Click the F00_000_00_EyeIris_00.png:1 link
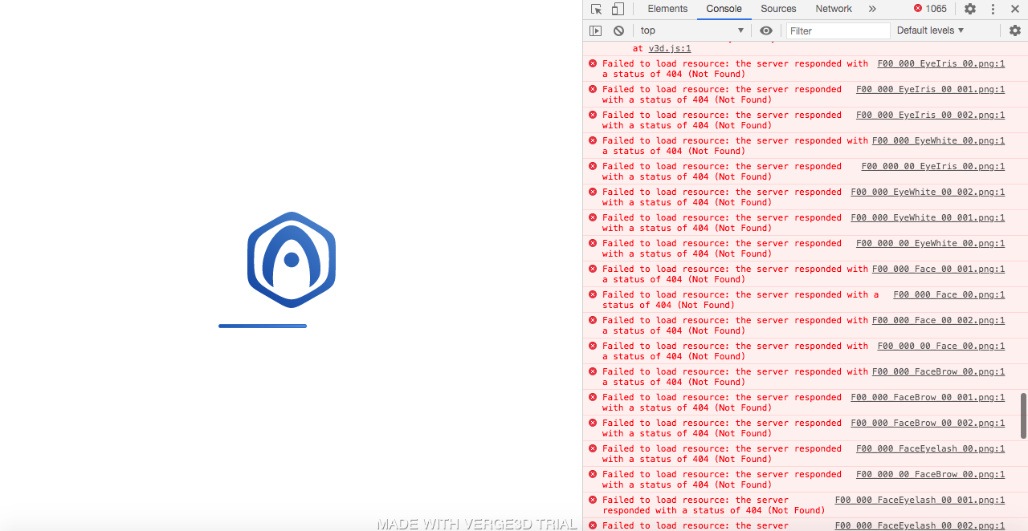The width and height of the screenshot is (1028, 531). [x=933, y=166]
